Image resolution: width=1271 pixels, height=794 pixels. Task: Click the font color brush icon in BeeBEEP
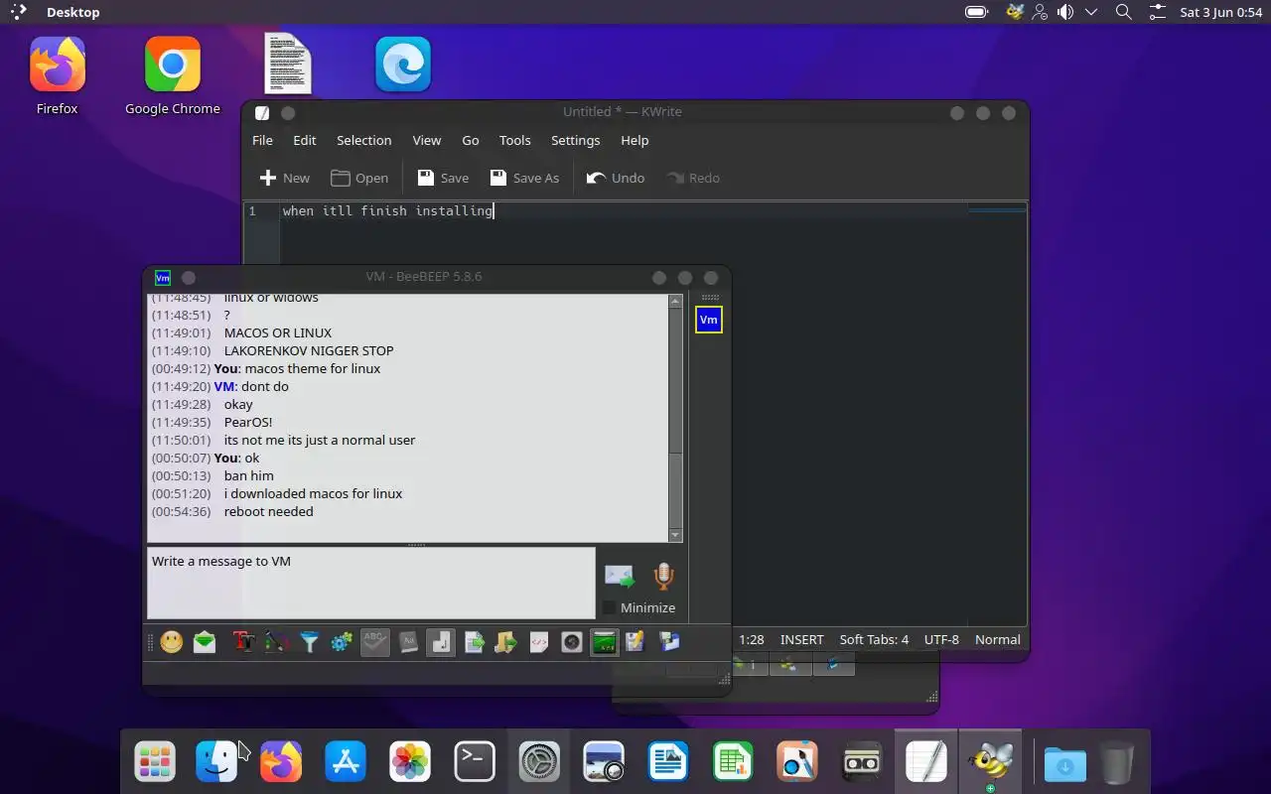coord(276,642)
